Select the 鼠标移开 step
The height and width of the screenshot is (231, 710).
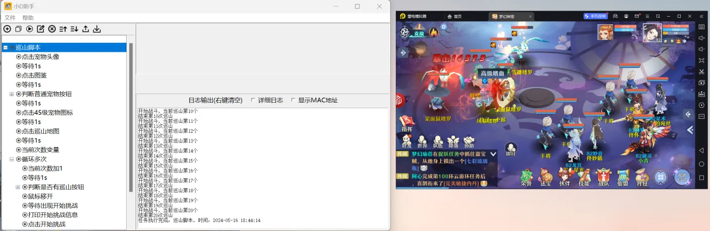pos(38,196)
